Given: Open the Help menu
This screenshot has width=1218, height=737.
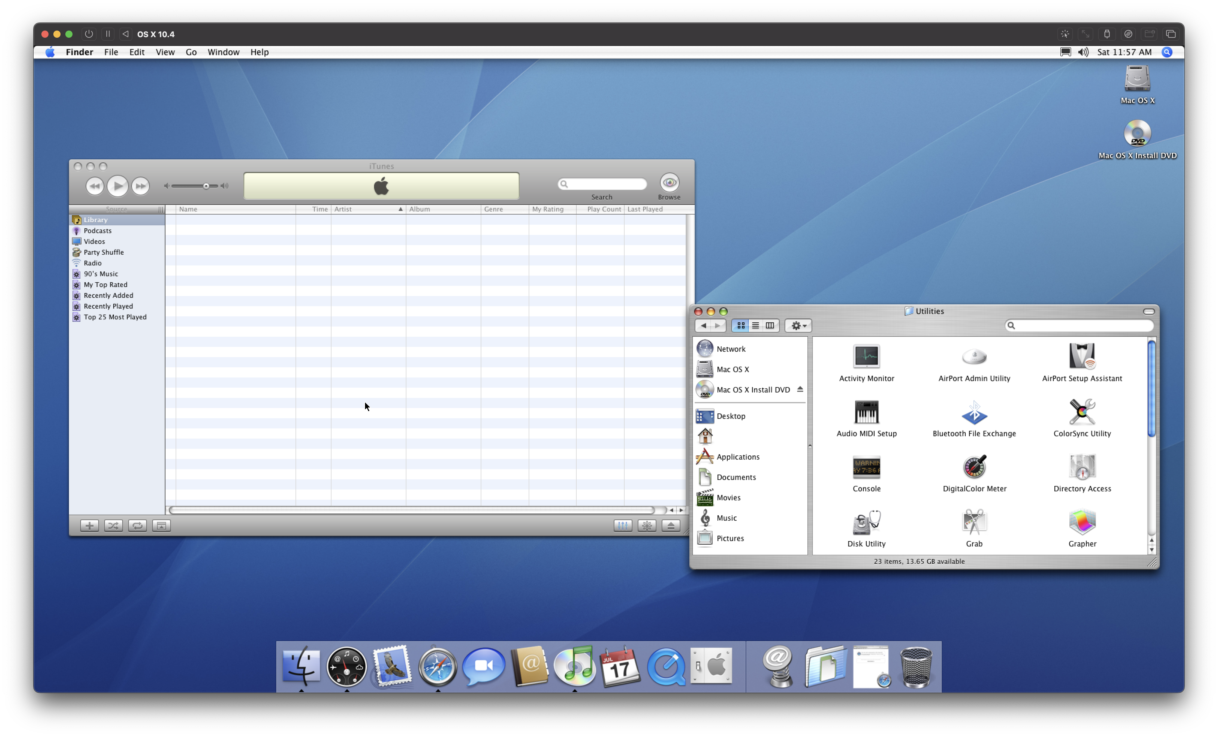Looking at the screenshot, I should coord(260,52).
